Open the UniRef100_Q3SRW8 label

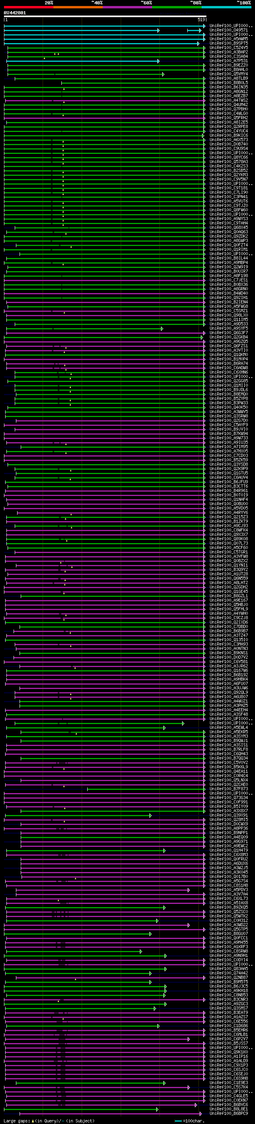coord(229,416)
